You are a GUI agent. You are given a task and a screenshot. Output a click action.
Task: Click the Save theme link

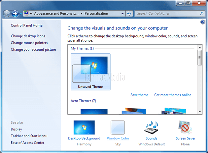139,95
